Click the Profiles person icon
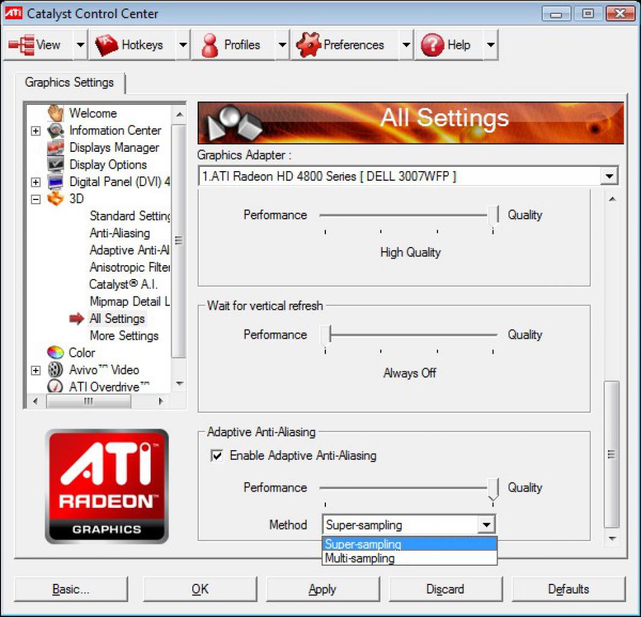 210,45
